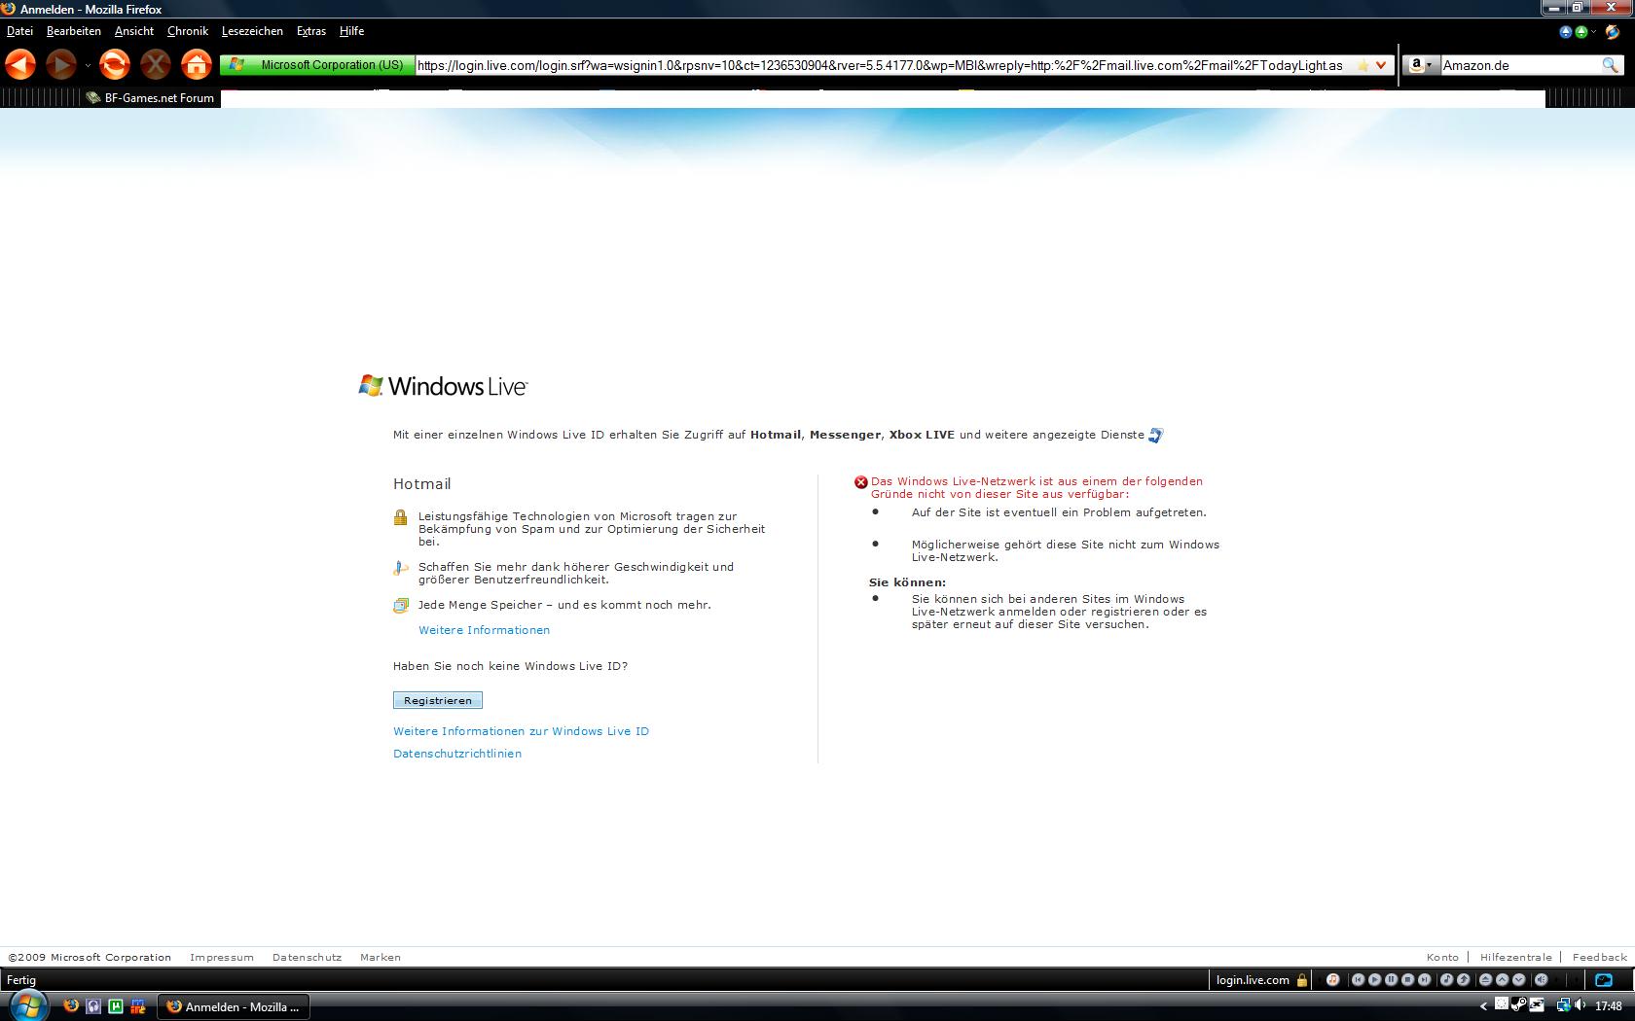
Task: Bookmark page with the star icon
Action: coord(1362,65)
